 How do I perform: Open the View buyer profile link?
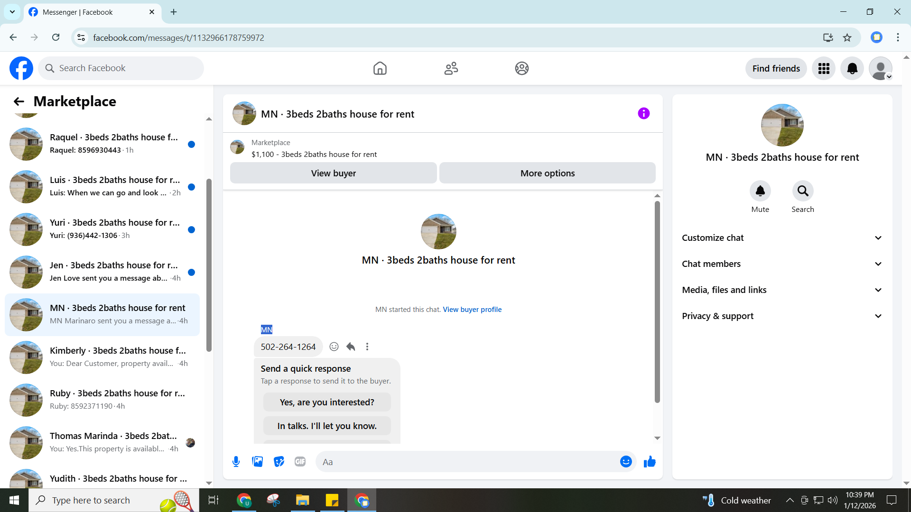click(472, 310)
